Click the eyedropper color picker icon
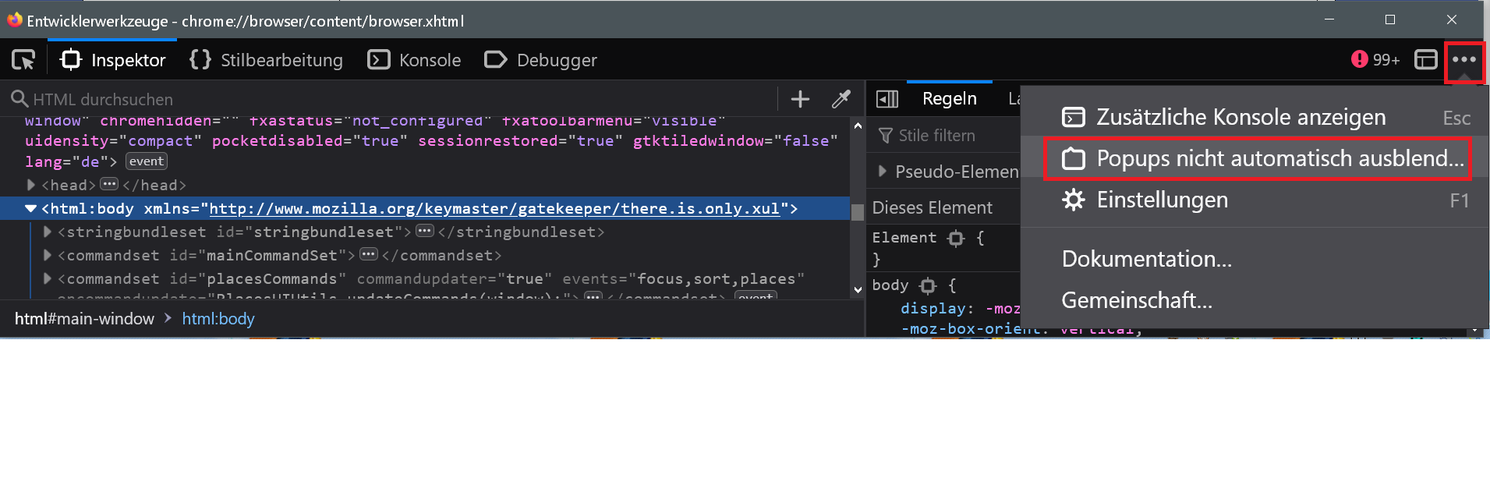 (841, 99)
